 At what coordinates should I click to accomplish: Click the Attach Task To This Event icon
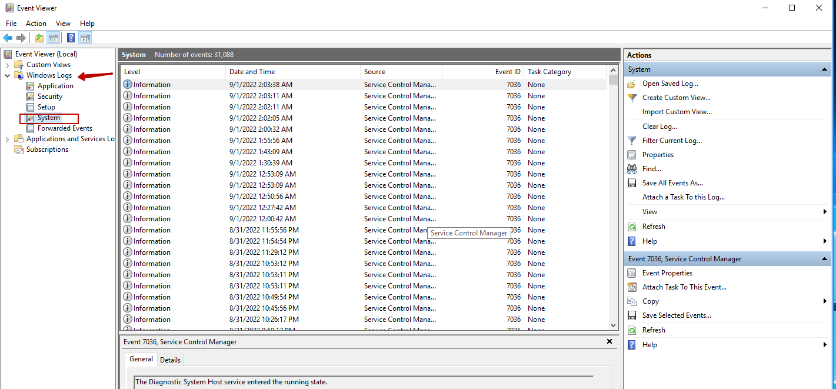pos(632,287)
